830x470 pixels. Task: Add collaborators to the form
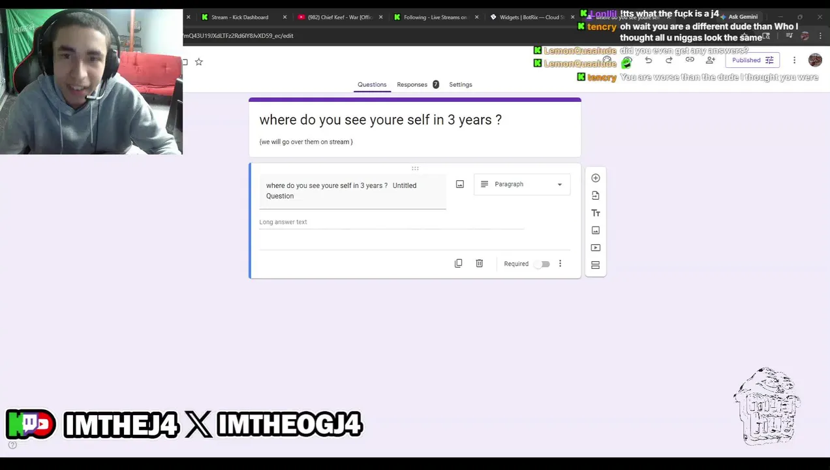point(711,60)
